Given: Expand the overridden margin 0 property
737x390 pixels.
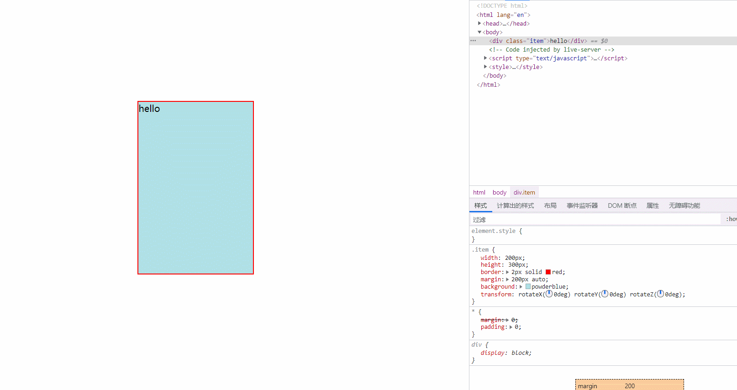Looking at the screenshot, I should 507,320.
